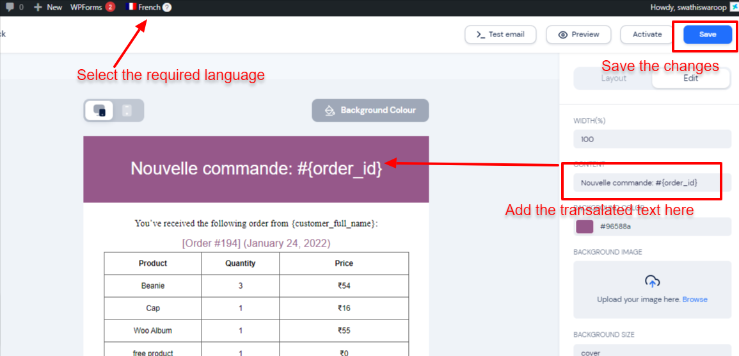The image size is (739, 356).
Task: Click the Woo Album product cell
Action: 153,330
